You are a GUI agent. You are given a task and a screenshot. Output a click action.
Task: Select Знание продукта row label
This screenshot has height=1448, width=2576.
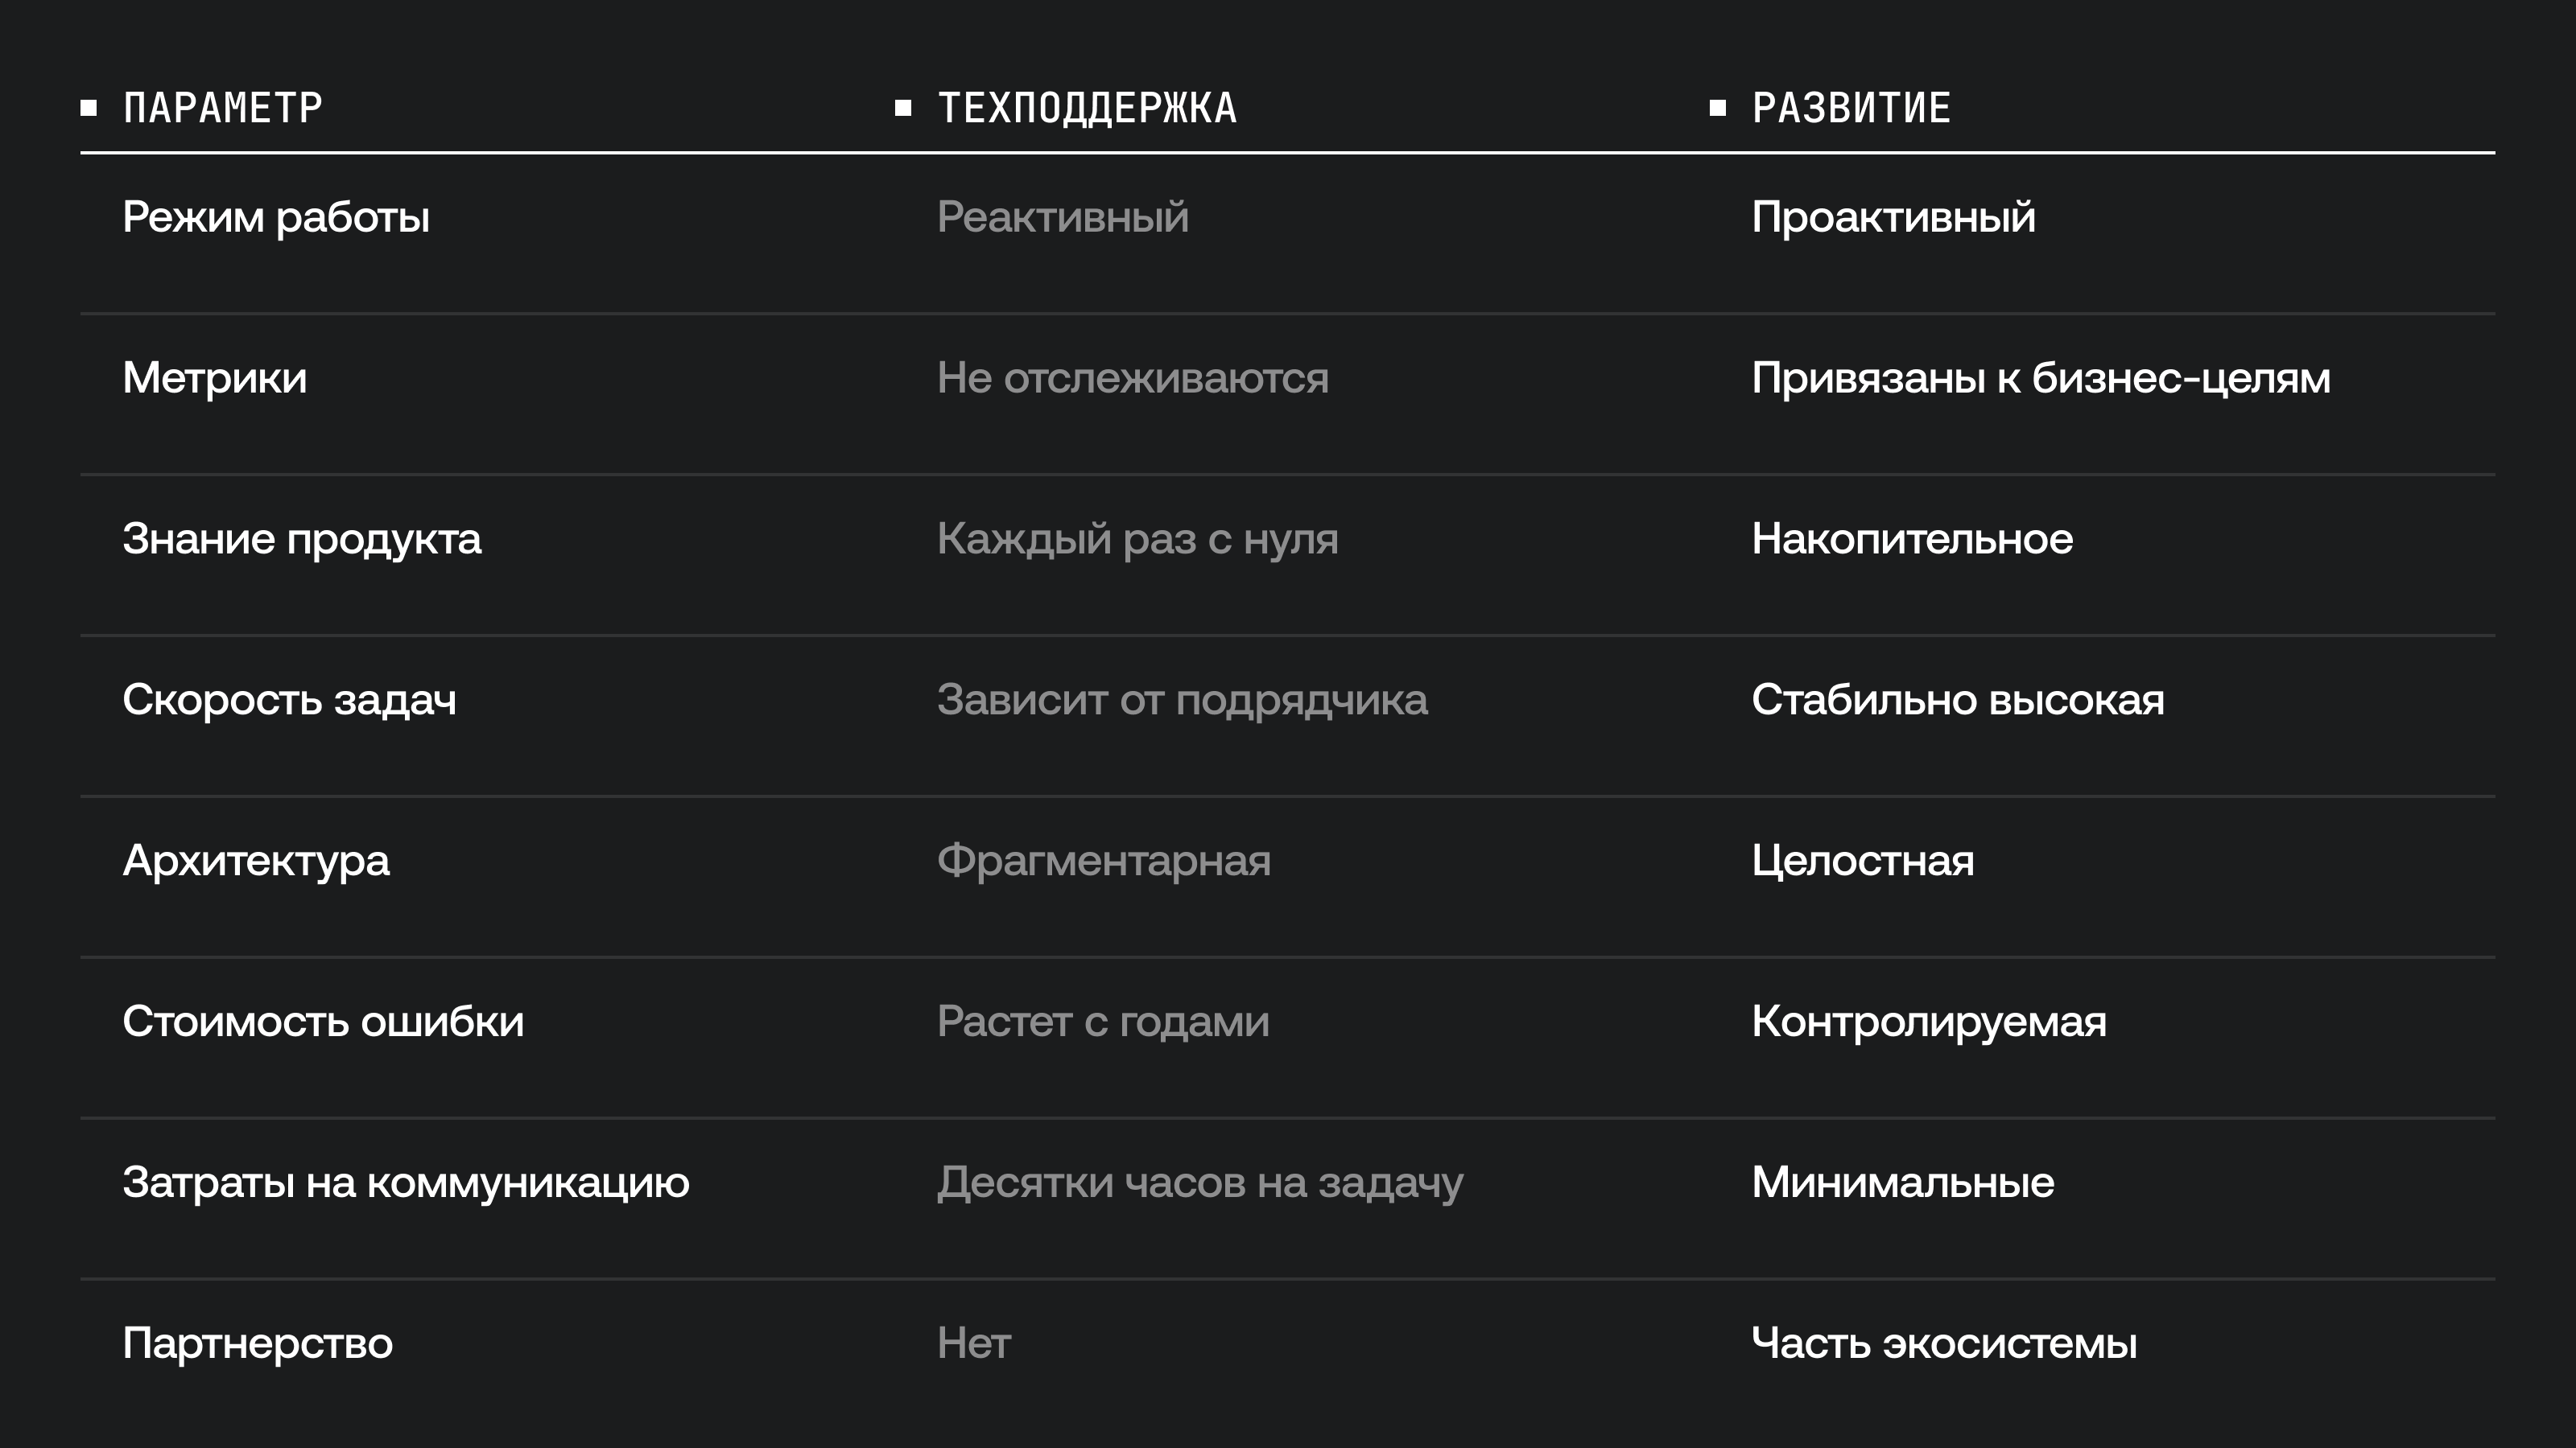[302, 540]
